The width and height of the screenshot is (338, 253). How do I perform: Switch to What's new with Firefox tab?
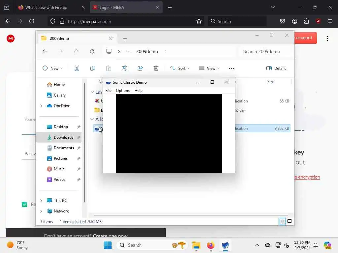51,7
